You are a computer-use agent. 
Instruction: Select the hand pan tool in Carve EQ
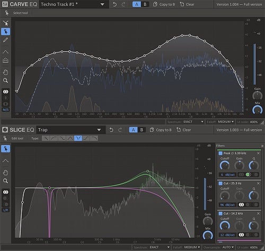click(5, 72)
